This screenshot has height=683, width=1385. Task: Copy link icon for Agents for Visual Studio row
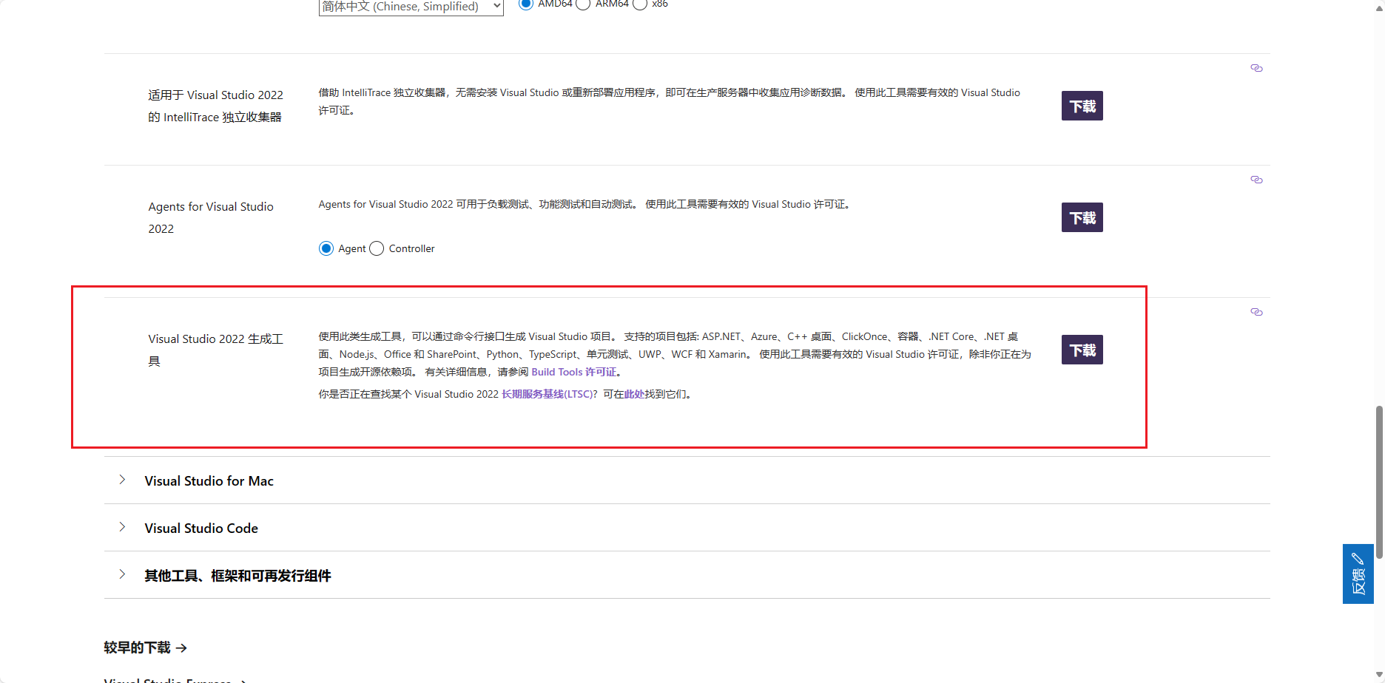(1256, 180)
